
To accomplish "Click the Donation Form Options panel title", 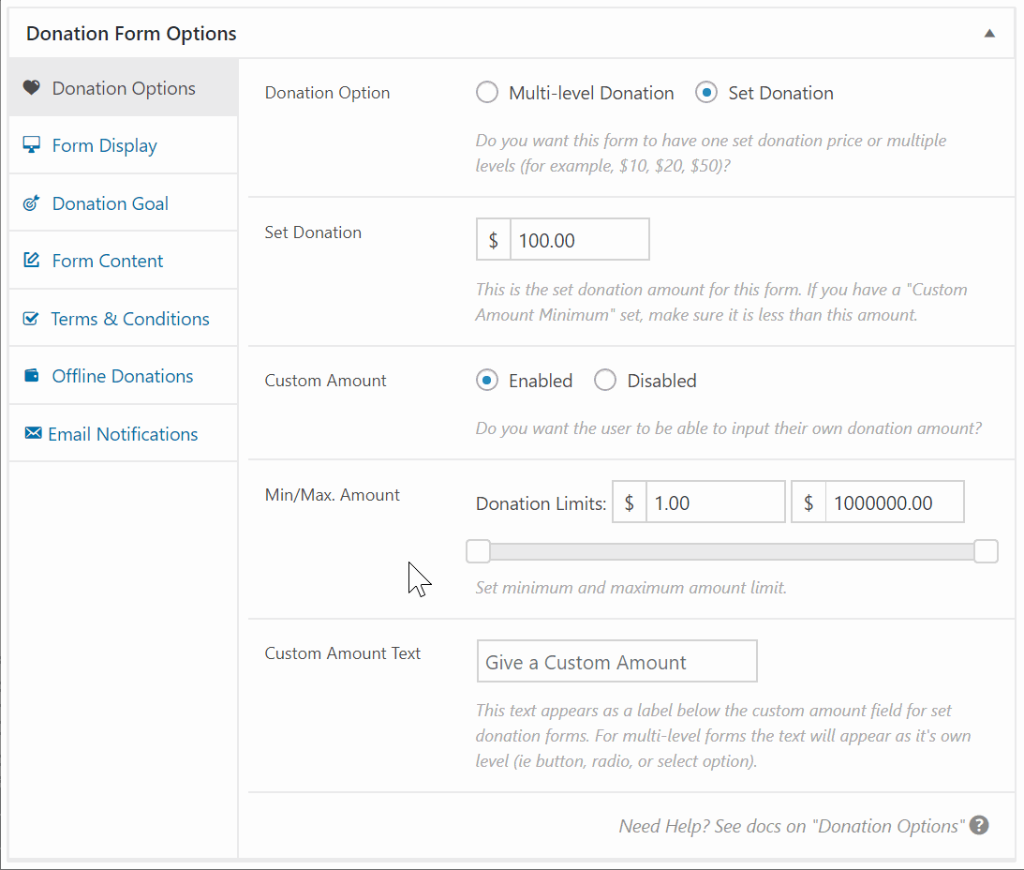I will tap(130, 34).
